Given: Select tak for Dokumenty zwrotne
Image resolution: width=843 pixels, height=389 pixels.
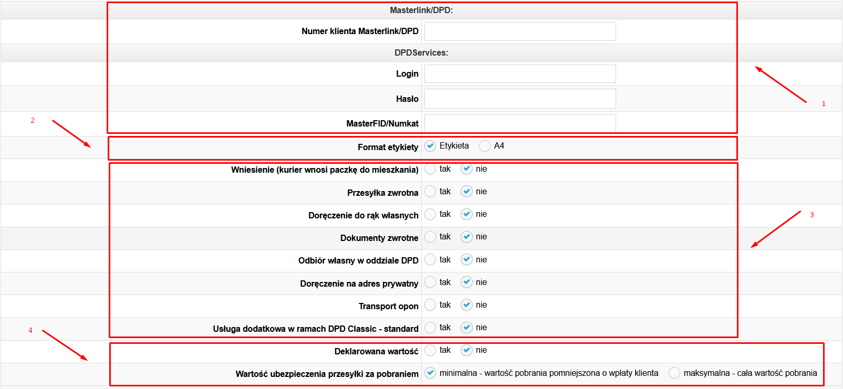Looking at the screenshot, I should (x=430, y=237).
